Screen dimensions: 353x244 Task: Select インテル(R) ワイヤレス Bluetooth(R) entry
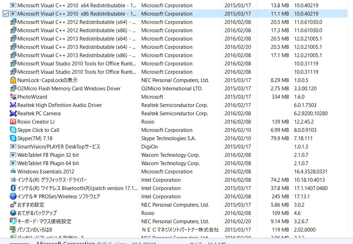[77, 188]
